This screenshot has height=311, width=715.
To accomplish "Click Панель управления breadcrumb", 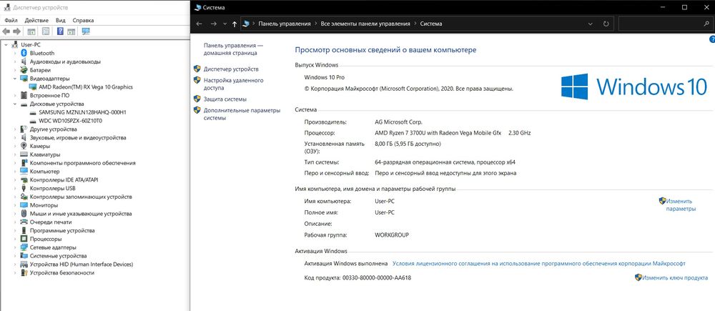I will tap(285, 24).
